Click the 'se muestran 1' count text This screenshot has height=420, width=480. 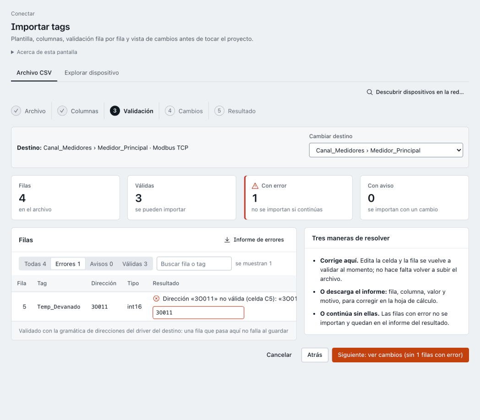(253, 264)
